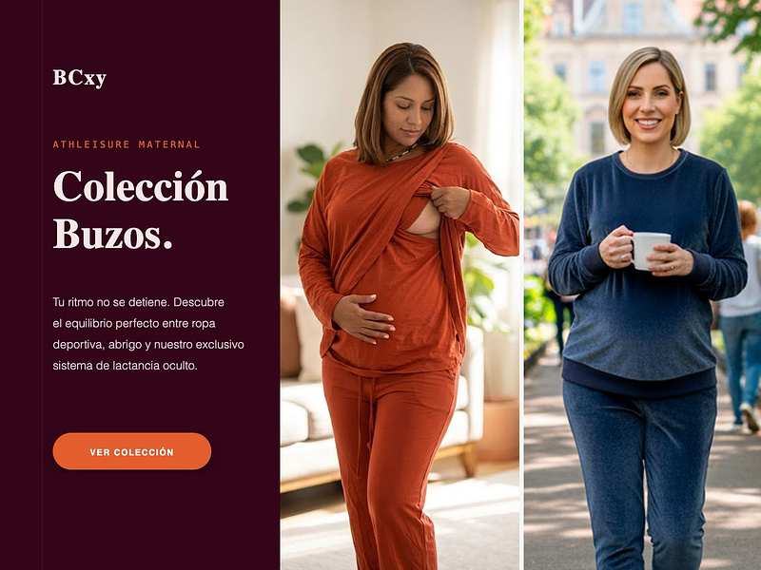The height and width of the screenshot is (570, 761).
Task: Click the orange drawstring pants in photo
Action: [x=388, y=461]
